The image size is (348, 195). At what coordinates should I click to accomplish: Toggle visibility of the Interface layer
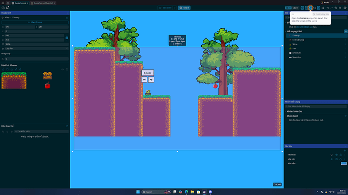[336, 155]
